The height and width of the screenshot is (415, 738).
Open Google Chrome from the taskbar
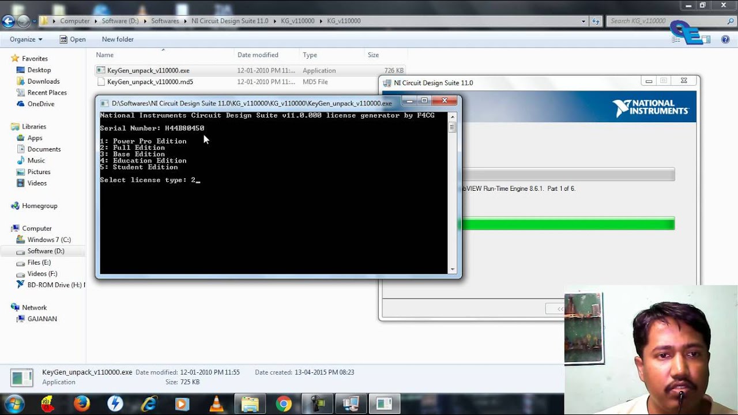(x=284, y=404)
